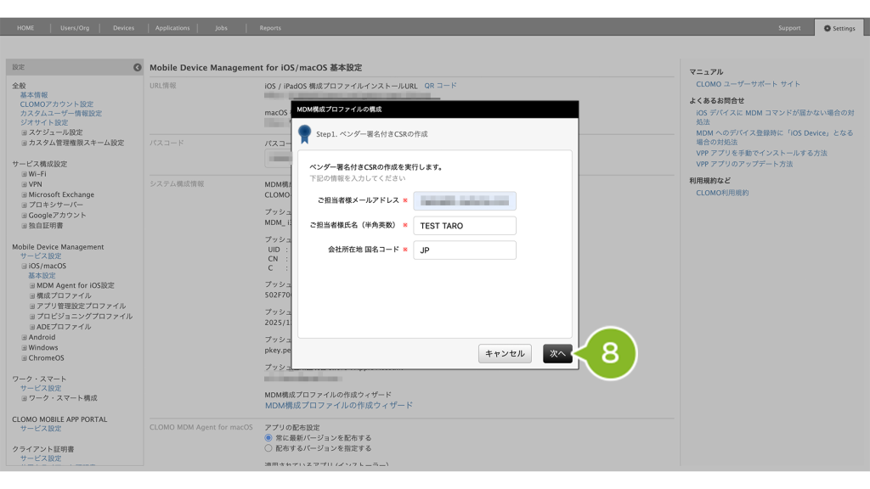Open CLOMO ユーザーサポート サイト link
870x489 pixels.
(x=748, y=84)
